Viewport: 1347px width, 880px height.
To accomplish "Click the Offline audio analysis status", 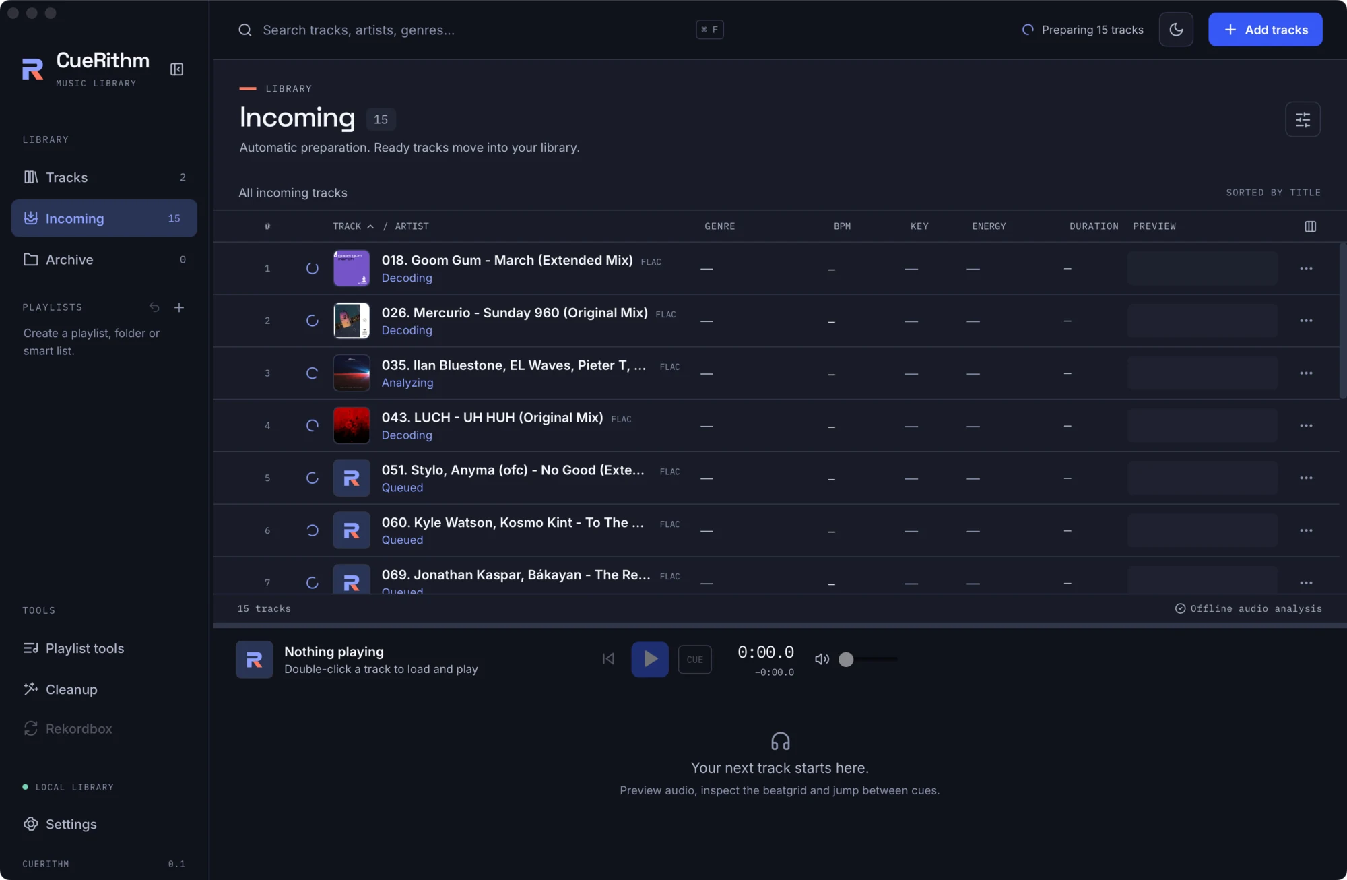I will point(1249,608).
